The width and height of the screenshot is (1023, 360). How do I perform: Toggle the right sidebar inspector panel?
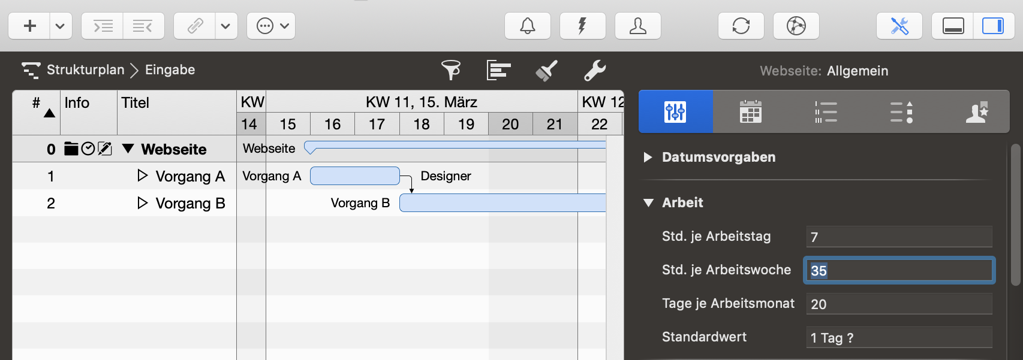click(993, 26)
